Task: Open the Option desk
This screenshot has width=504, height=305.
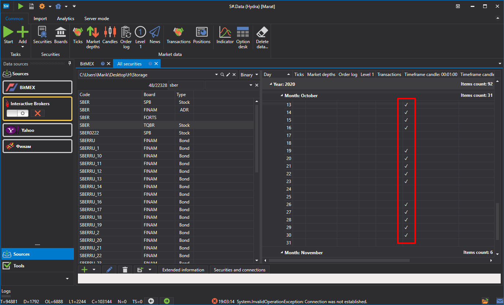Action: [x=243, y=38]
